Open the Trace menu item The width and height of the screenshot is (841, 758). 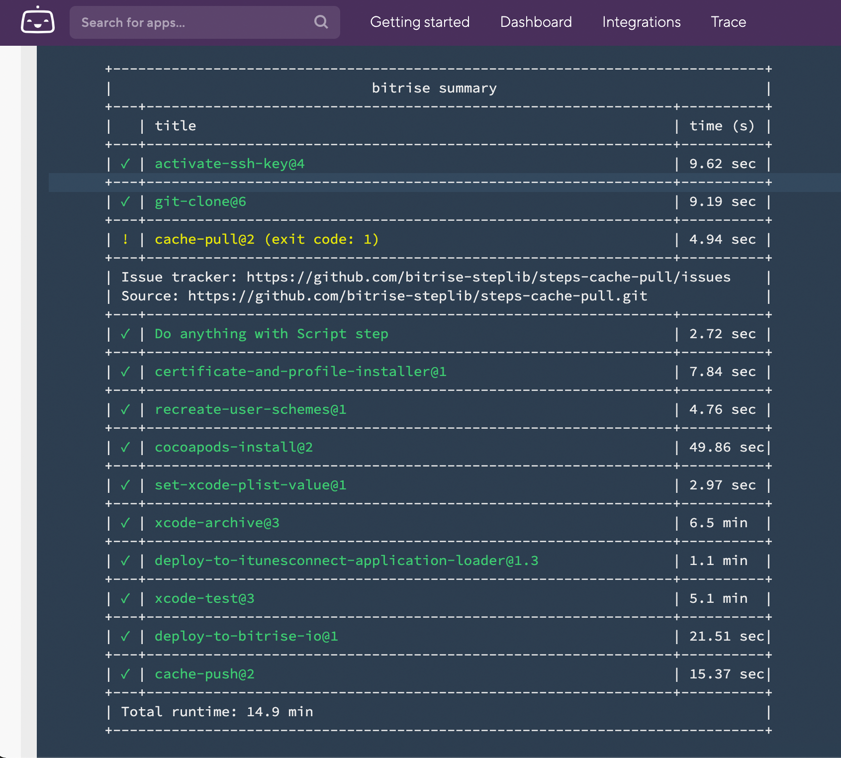coord(728,22)
